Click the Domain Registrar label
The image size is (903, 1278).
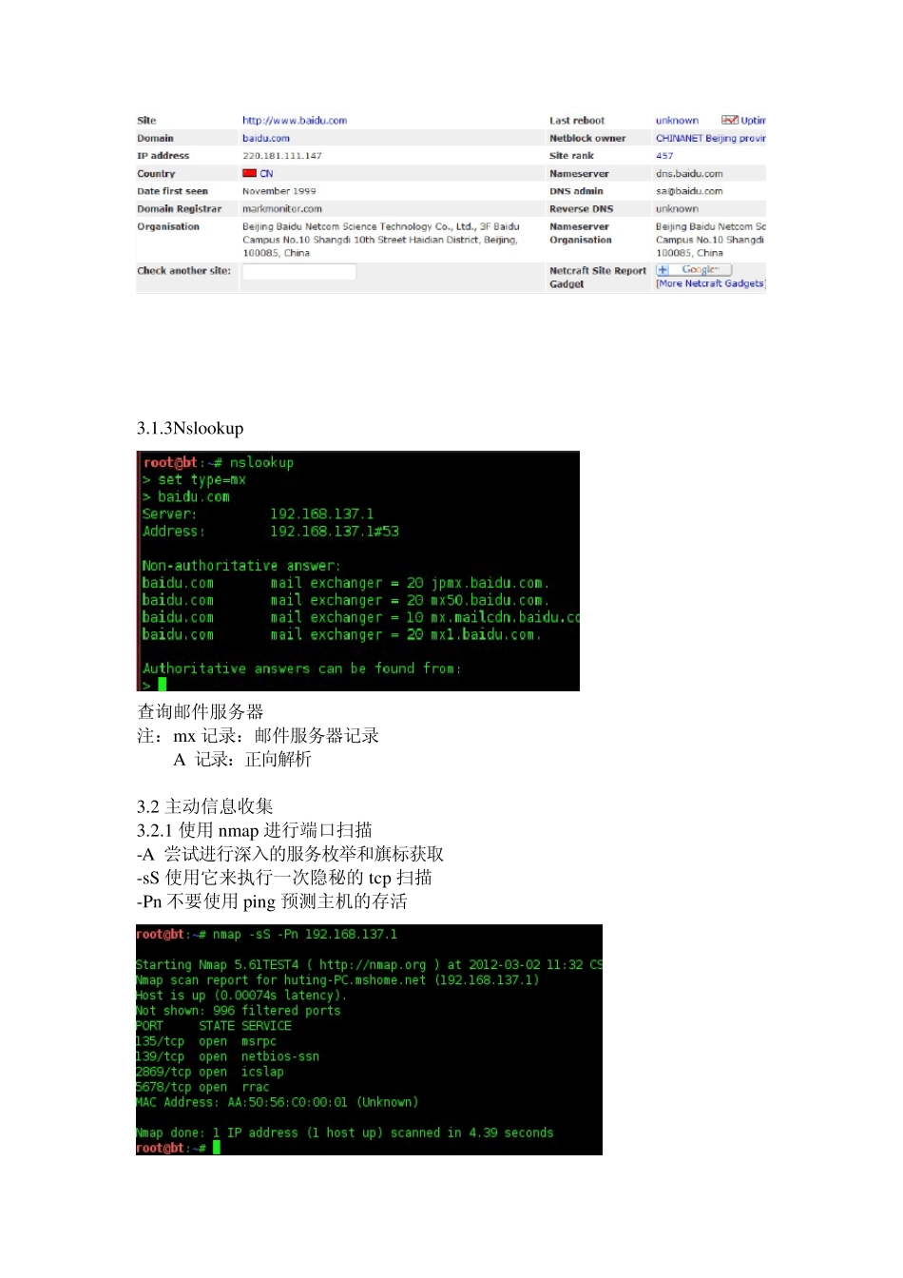179,209
